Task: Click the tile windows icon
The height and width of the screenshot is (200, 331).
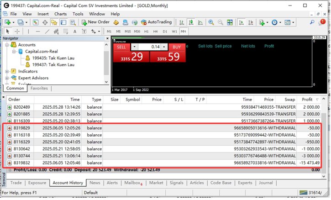Action: (x=230, y=22)
